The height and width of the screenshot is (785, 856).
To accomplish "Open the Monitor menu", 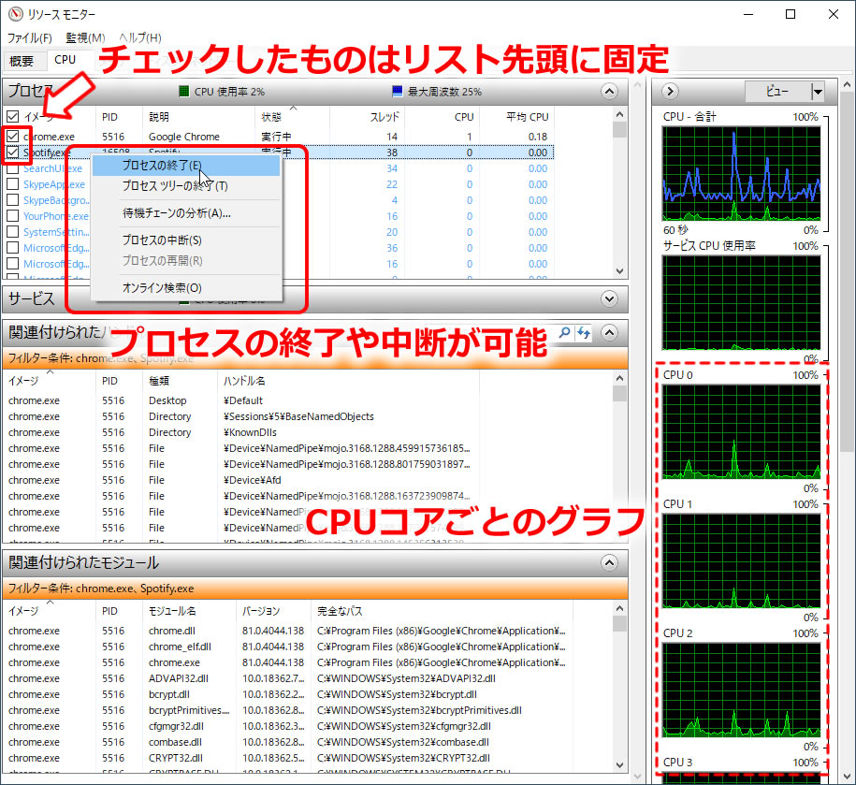I will [x=85, y=37].
